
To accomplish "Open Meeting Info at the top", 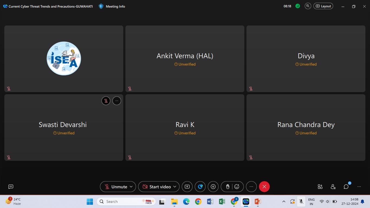I will (x=112, y=6).
